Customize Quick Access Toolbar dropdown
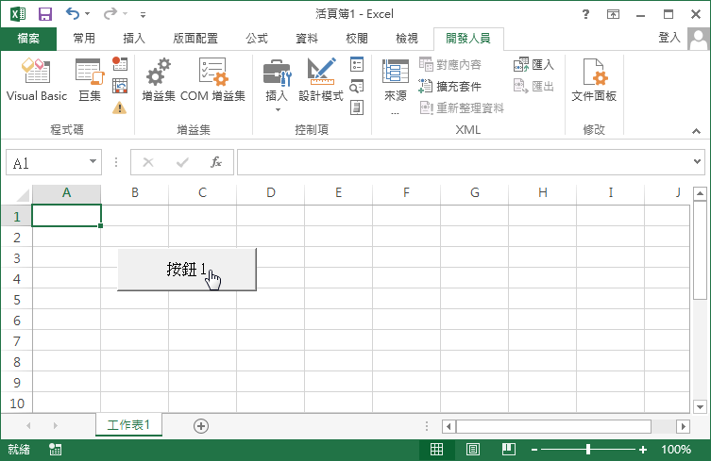The width and height of the screenshot is (711, 461). 143,14
